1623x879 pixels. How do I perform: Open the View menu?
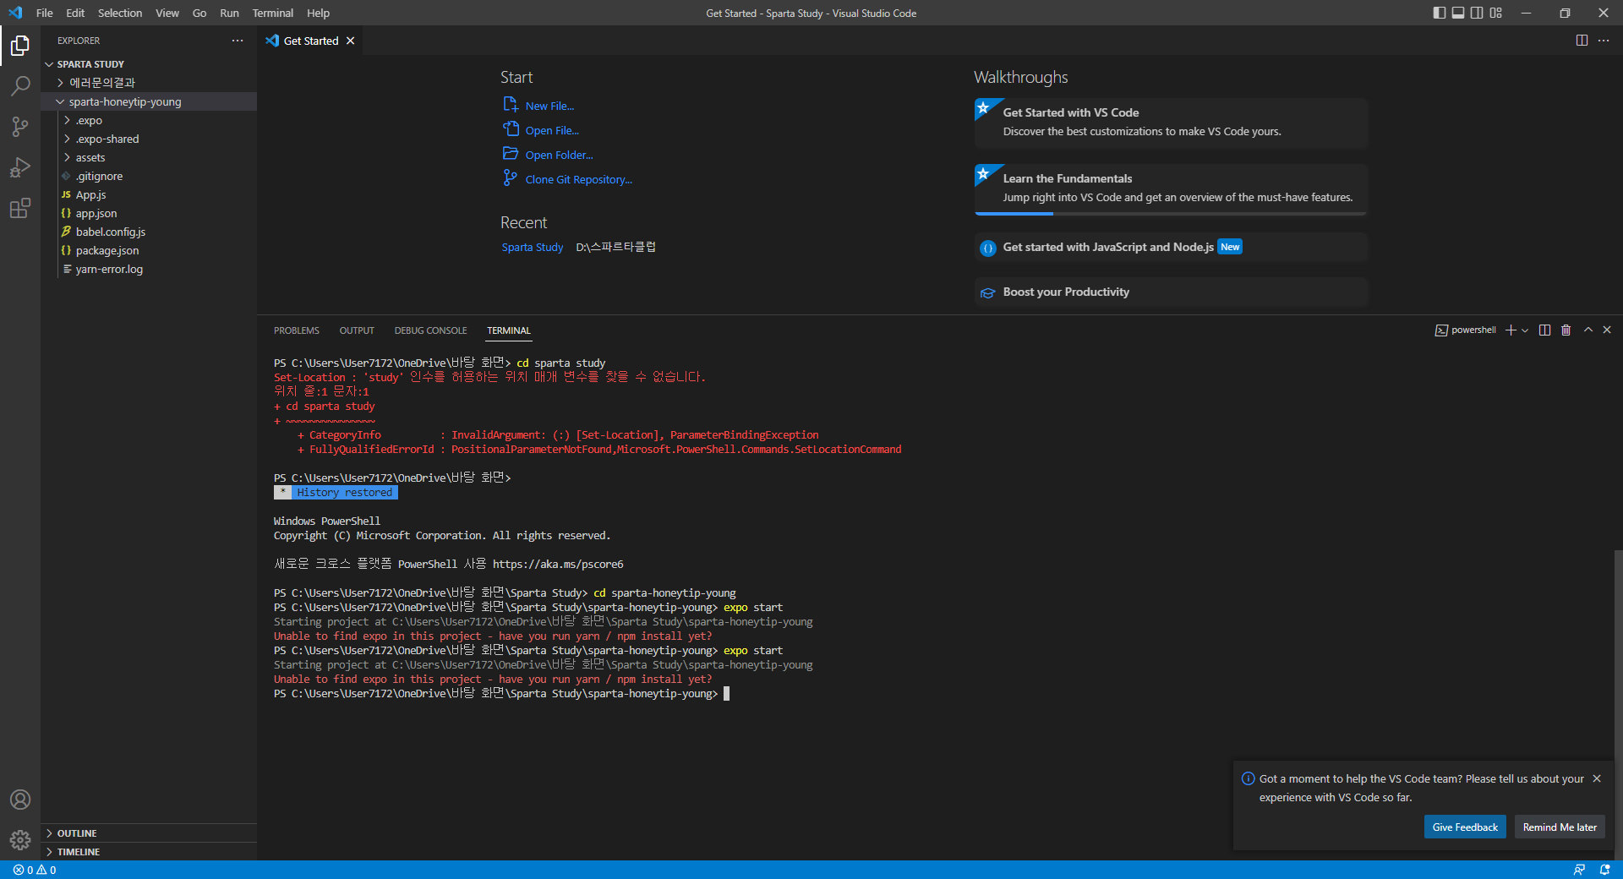pos(167,13)
